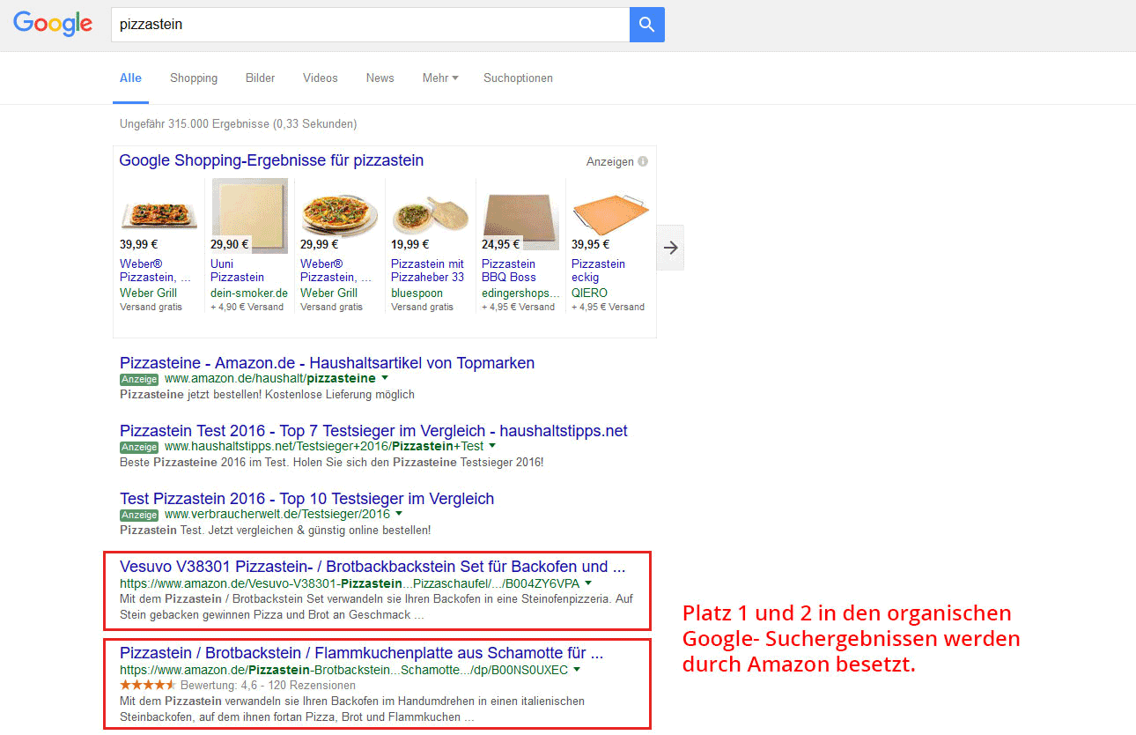This screenshot has height=735, width=1136.
Task: Click the Anzeigen info icon
Action: 643,161
